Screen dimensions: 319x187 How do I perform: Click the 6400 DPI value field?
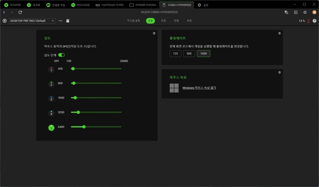(x=61, y=127)
